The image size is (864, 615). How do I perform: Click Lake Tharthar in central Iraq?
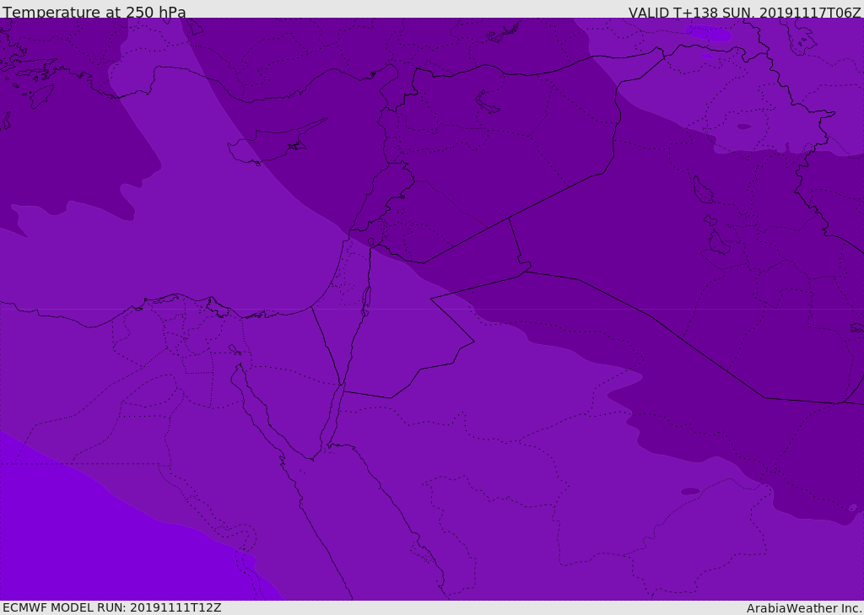tap(703, 190)
